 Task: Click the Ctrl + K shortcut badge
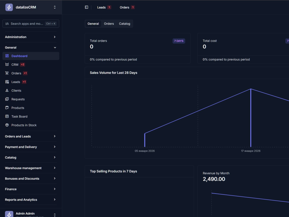[51, 24]
